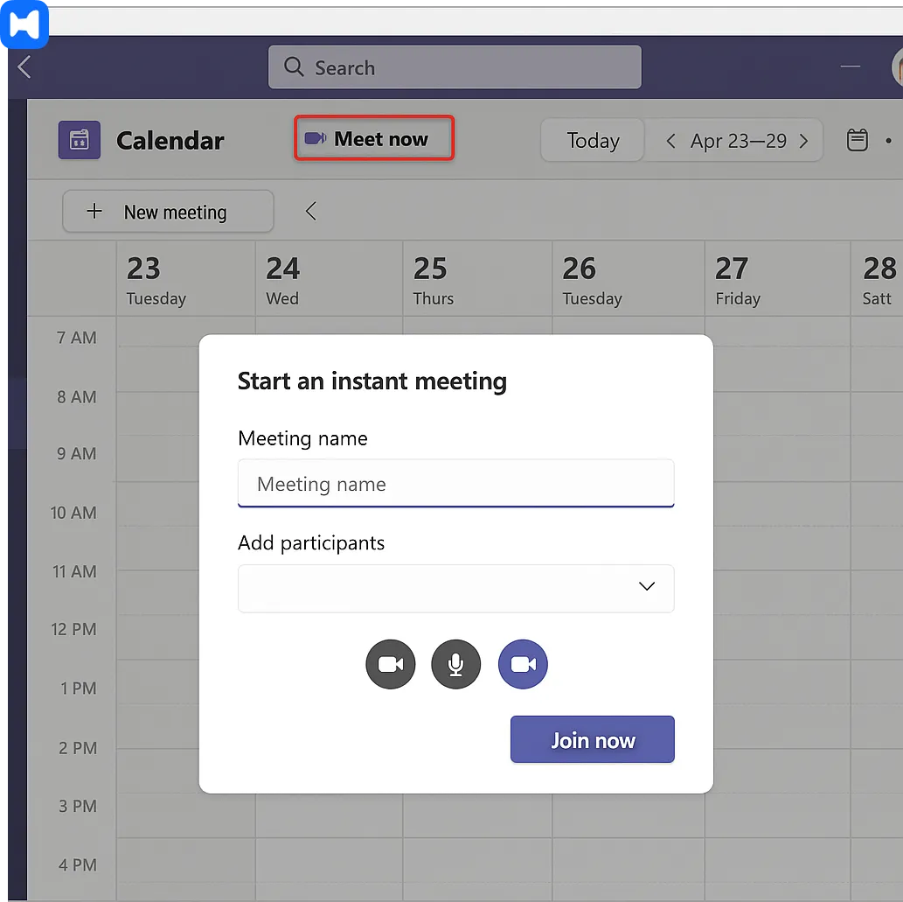Toggle the grey camera-off button
The image size is (903, 902).
[390, 664]
